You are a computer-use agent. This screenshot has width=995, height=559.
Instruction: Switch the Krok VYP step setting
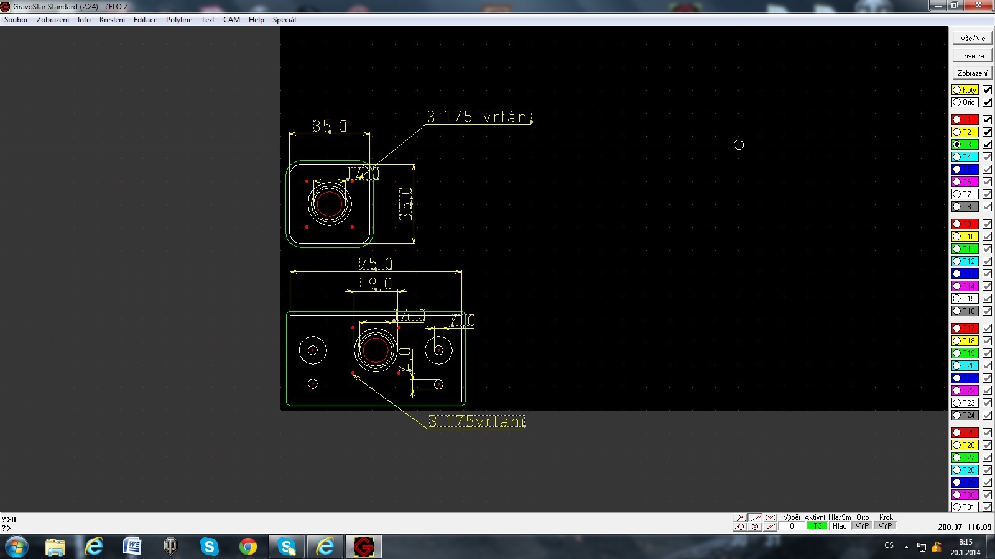[886, 526]
